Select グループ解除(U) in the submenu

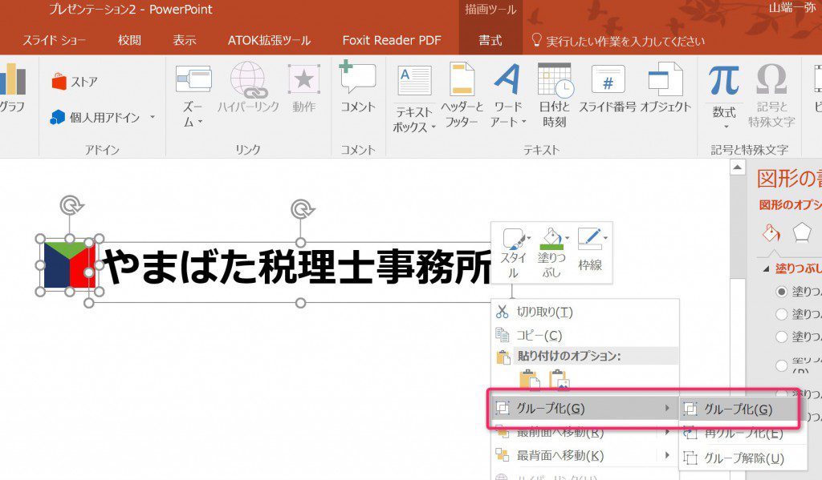tap(743, 458)
